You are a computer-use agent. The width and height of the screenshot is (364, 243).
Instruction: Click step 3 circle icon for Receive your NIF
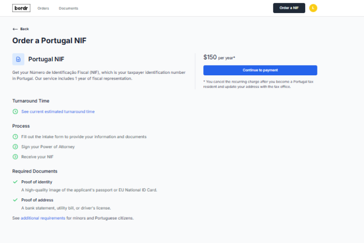coord(16,156)
